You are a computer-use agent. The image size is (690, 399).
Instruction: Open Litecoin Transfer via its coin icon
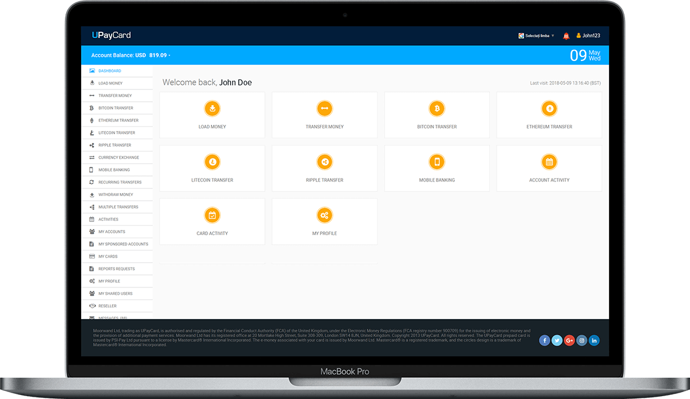point(212,162)
